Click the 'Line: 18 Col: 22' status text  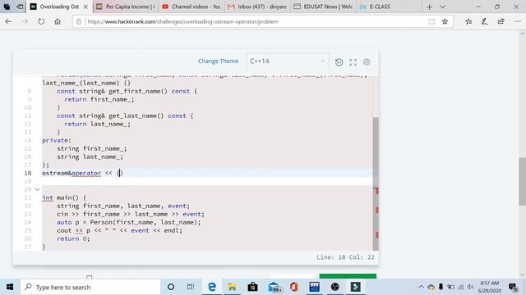tap(345, 257)
